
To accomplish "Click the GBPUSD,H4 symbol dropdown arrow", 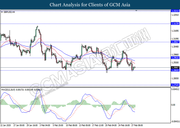I will point(2,12).
